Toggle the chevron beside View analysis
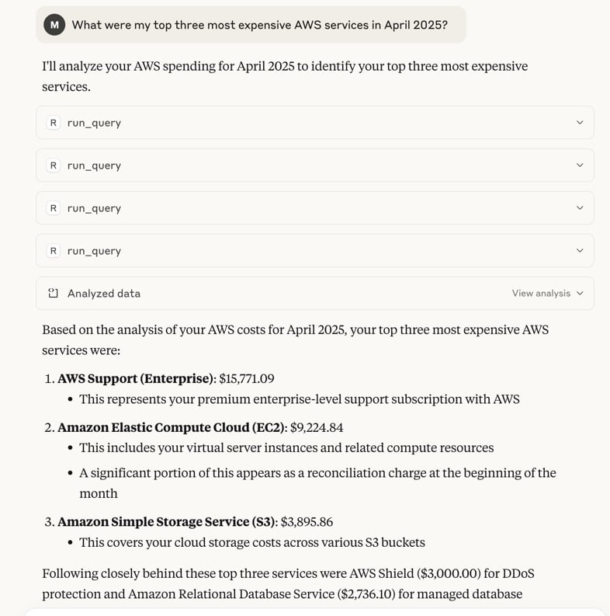The height and width of the screenshot is (616, 610). 581,293
